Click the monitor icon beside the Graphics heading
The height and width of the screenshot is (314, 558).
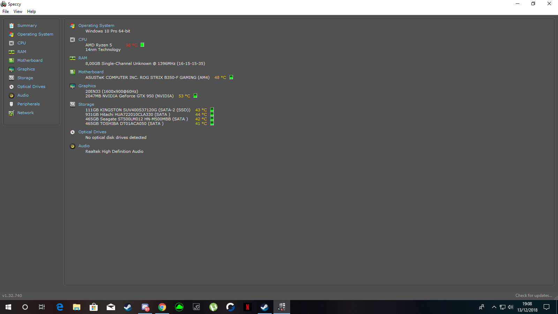[73, 86]
